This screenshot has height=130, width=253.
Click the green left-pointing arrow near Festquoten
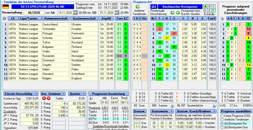point(178,13)
